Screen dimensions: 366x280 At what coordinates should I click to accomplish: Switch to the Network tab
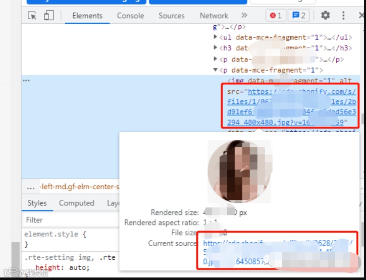pos(214,16)
